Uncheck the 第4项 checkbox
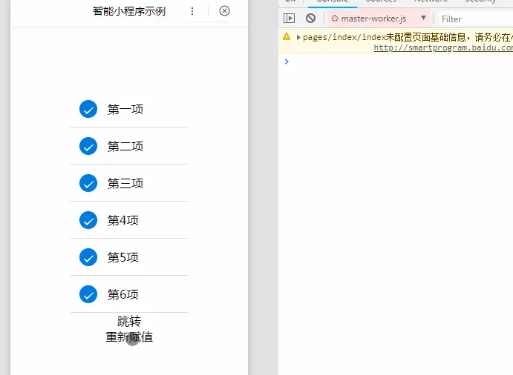This screenshot has width=513, height=375. tap(88, 220)
